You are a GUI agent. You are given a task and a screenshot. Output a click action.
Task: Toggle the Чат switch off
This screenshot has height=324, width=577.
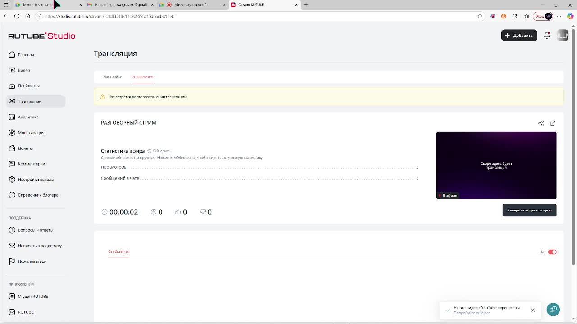552,252
